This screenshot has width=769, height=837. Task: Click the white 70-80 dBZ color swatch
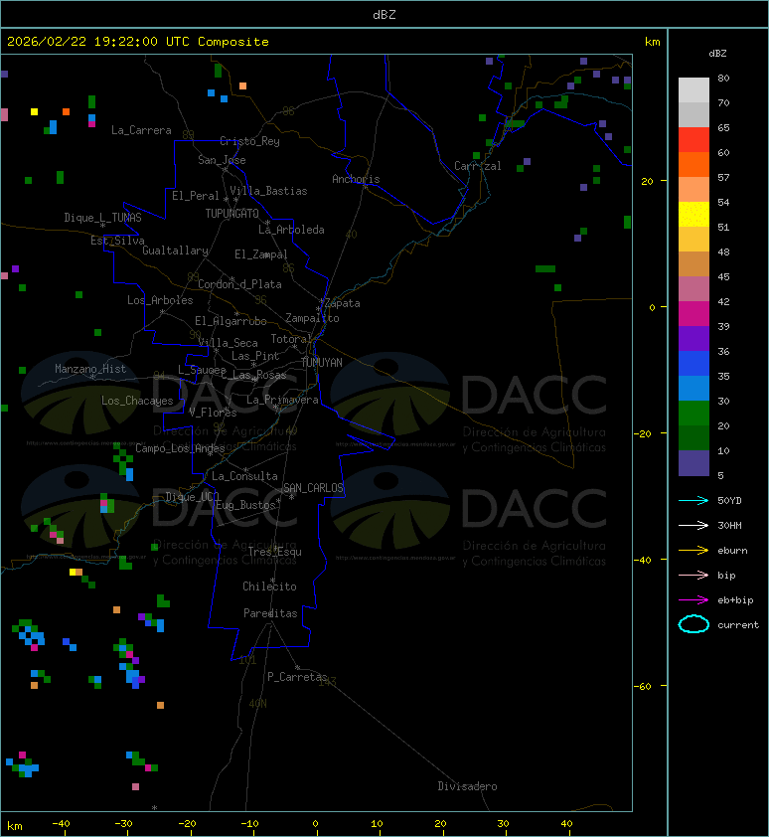coord(693,89)
